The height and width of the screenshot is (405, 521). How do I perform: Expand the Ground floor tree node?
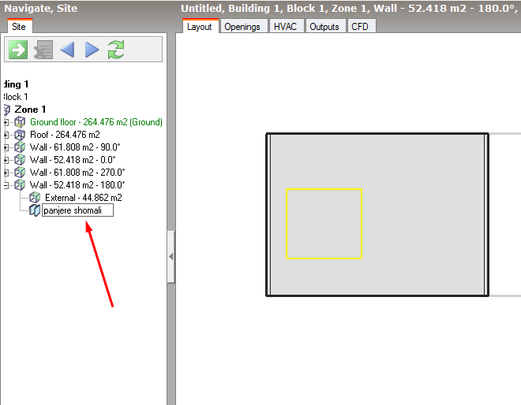point(6,122)
